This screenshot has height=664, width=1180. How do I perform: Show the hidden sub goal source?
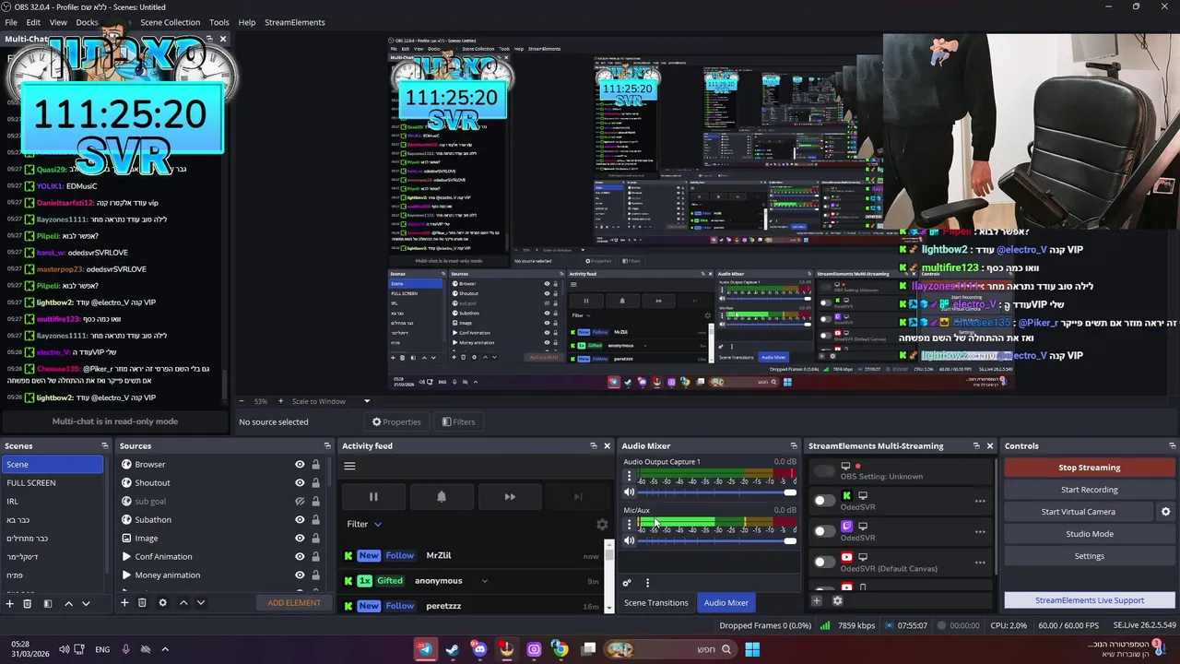pyautogui.click(x=300, y=502)
